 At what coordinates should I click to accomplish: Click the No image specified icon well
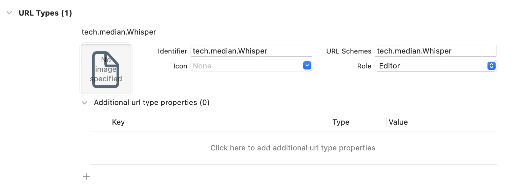pos(106,69)
